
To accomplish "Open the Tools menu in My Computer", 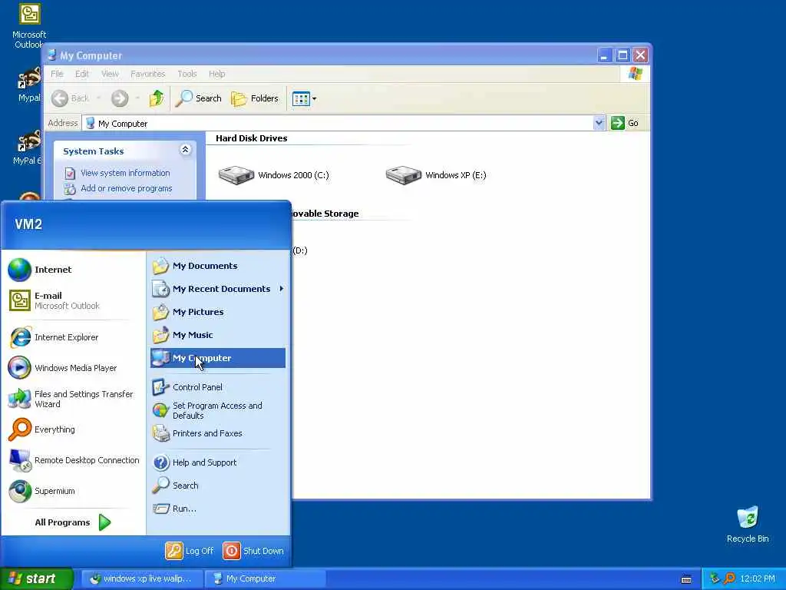I will pyautogui.click(x=187, y=74).
